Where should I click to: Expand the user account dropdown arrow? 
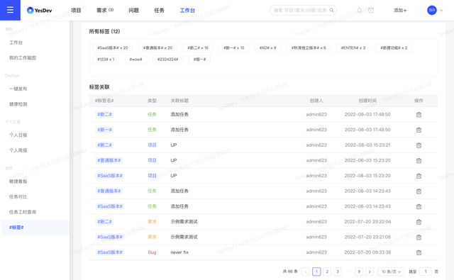[x=441, y=11]
